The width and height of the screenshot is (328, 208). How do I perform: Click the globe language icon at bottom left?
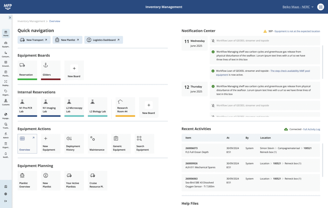[x=6, y=193]
